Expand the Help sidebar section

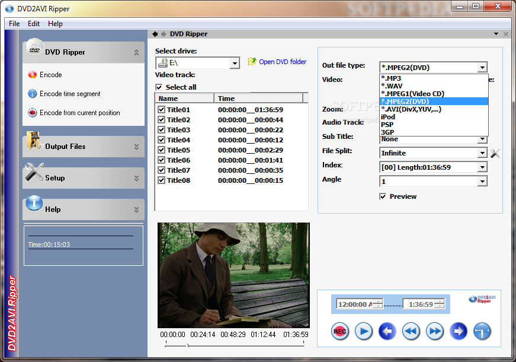[136, 209]
